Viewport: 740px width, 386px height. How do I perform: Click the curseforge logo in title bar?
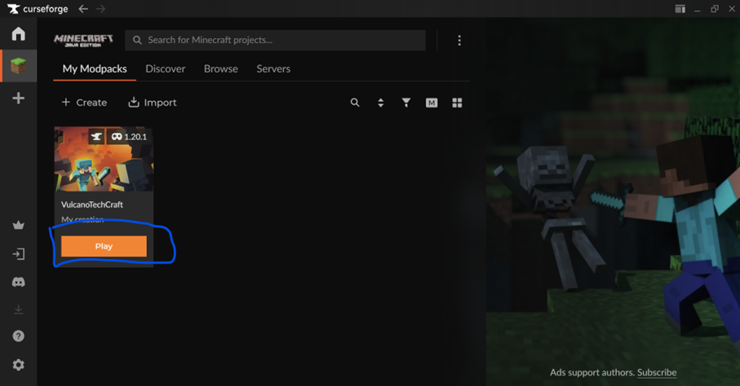pos(38,8)
